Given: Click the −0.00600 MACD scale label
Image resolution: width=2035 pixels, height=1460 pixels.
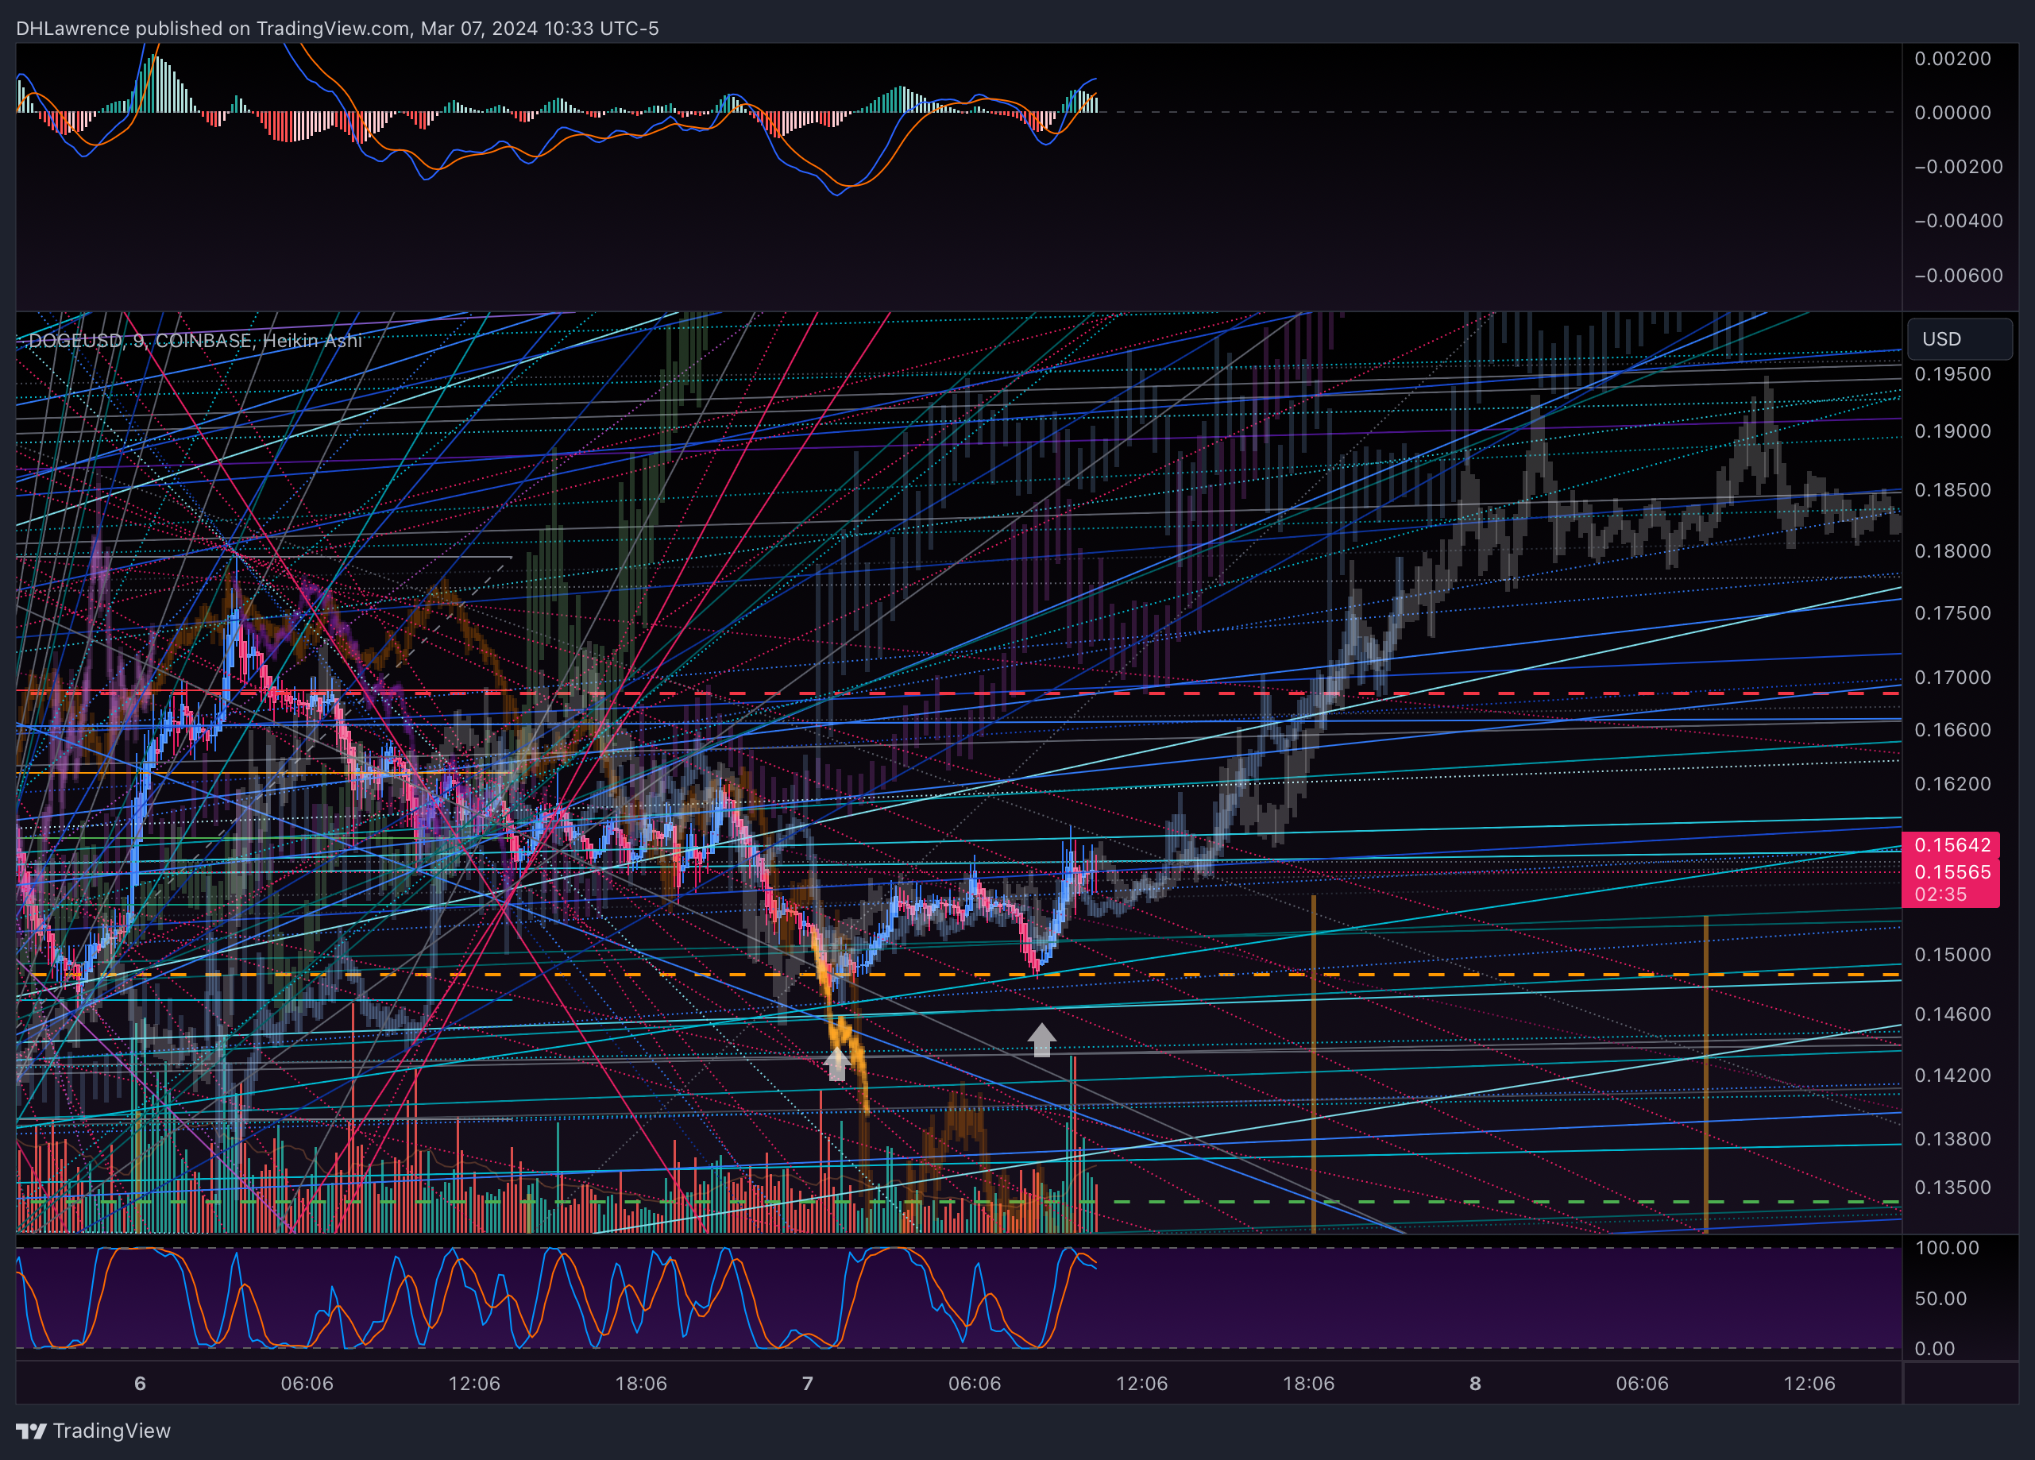Looking at the screenshot, I should point(1957,276).
